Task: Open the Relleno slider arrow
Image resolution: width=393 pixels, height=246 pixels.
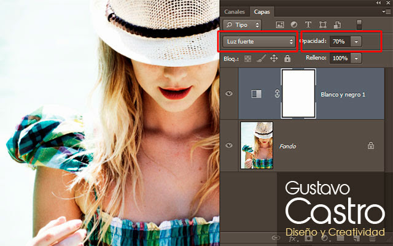Action: 356,58
